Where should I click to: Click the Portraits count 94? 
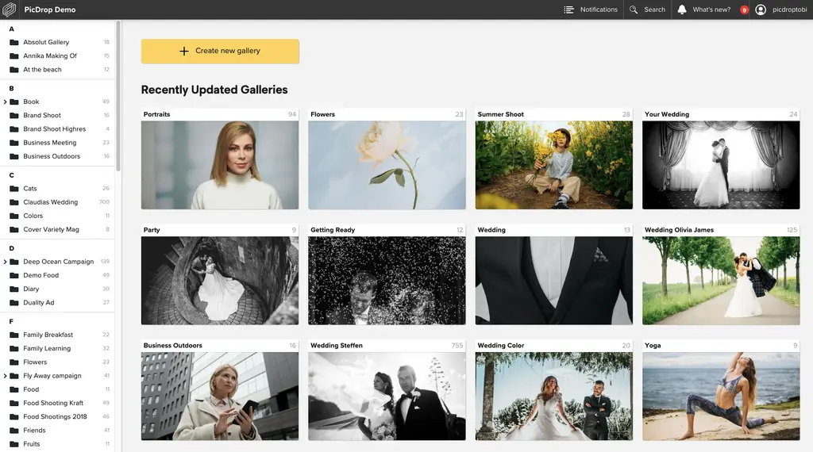(292, 114)
